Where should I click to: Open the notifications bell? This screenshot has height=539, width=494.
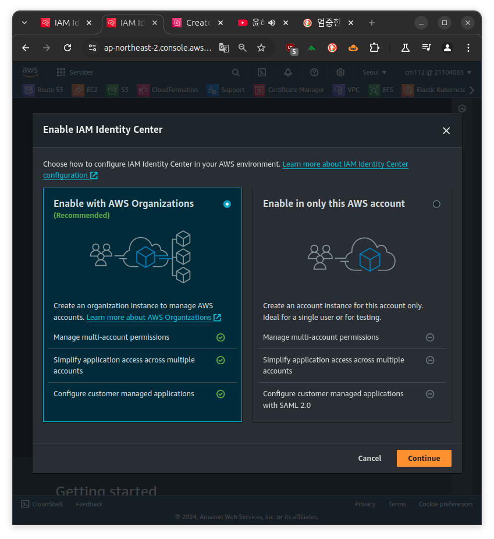click(287, 72)
